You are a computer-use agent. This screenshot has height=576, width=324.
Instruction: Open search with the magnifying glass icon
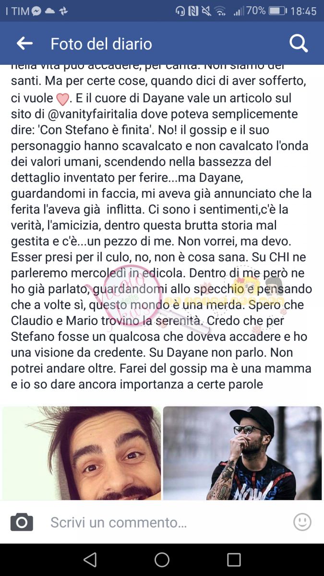299,44
